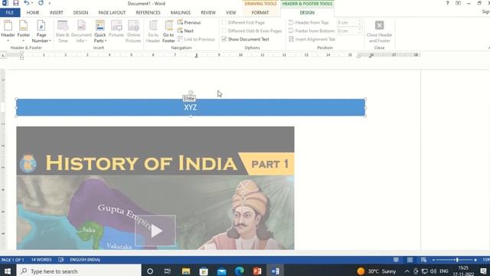Click Go to Footer
The image size is (490, 276).
coord(168,31)
